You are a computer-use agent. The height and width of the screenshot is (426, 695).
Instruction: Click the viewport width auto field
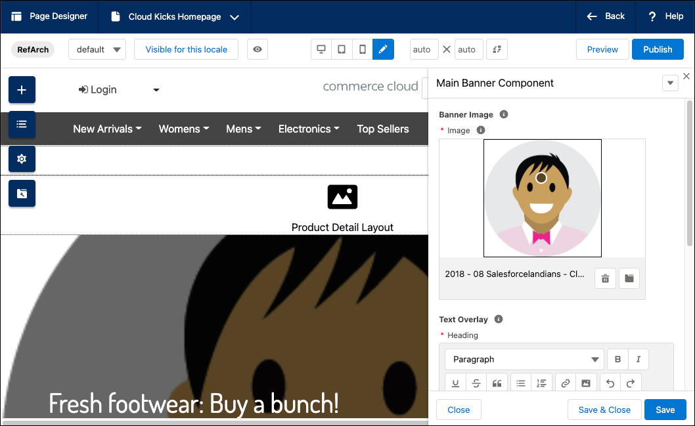[424, 50]
